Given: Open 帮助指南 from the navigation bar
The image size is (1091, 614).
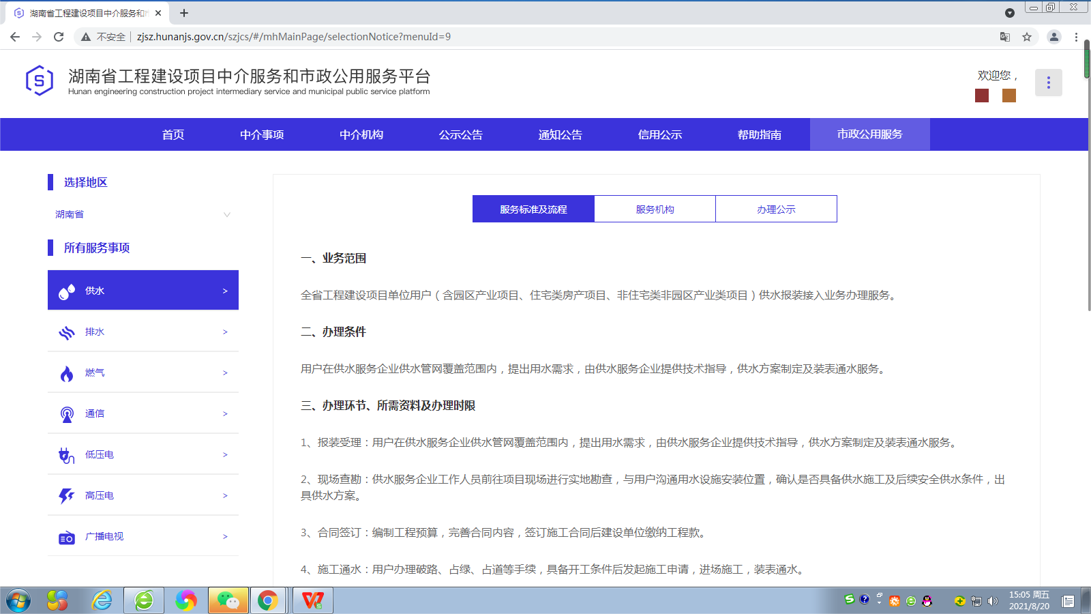Looking at the screenshot, I should coord(759,134).
